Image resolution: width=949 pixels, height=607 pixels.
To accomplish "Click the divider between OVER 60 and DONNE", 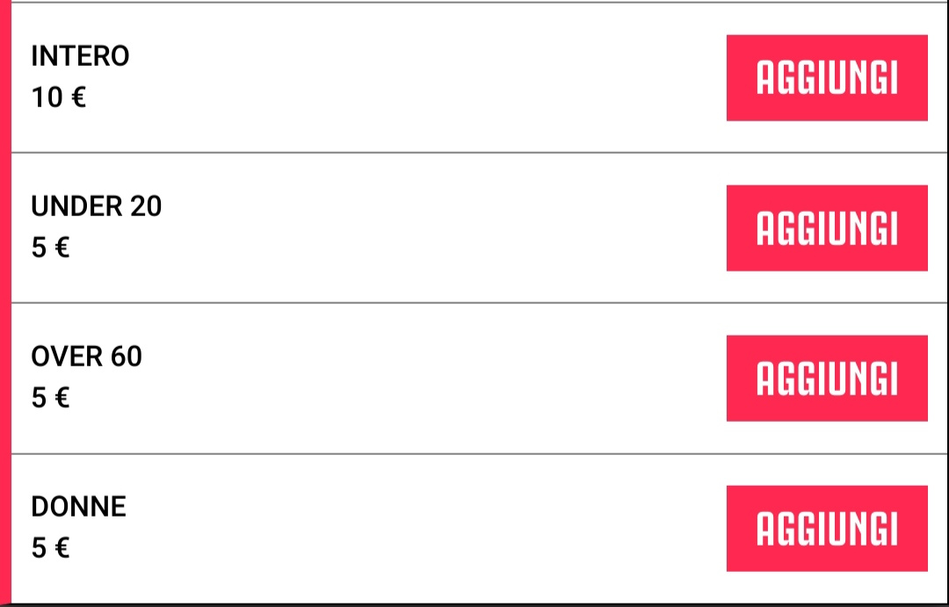I will [x=480, y=453].
